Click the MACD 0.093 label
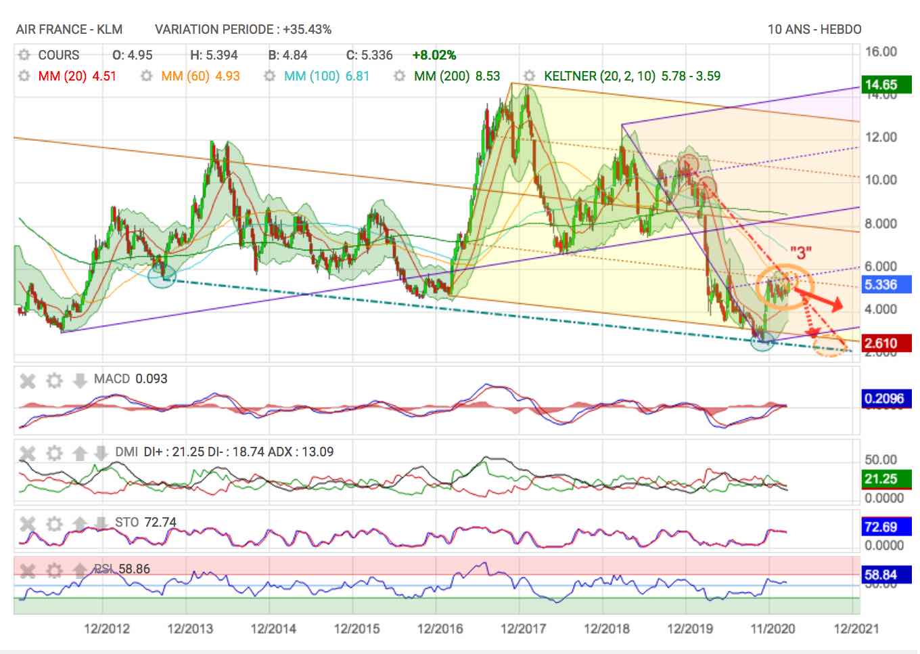The height and width of the screenshot is (654, 920). click(131, 378)
